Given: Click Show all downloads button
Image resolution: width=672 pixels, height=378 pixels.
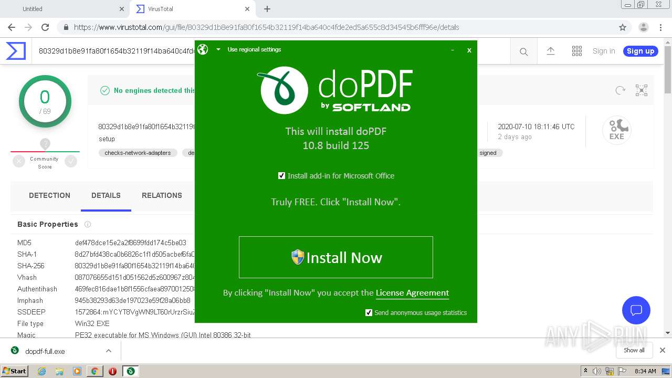Looking at the screenshot, I should [634, 350].
